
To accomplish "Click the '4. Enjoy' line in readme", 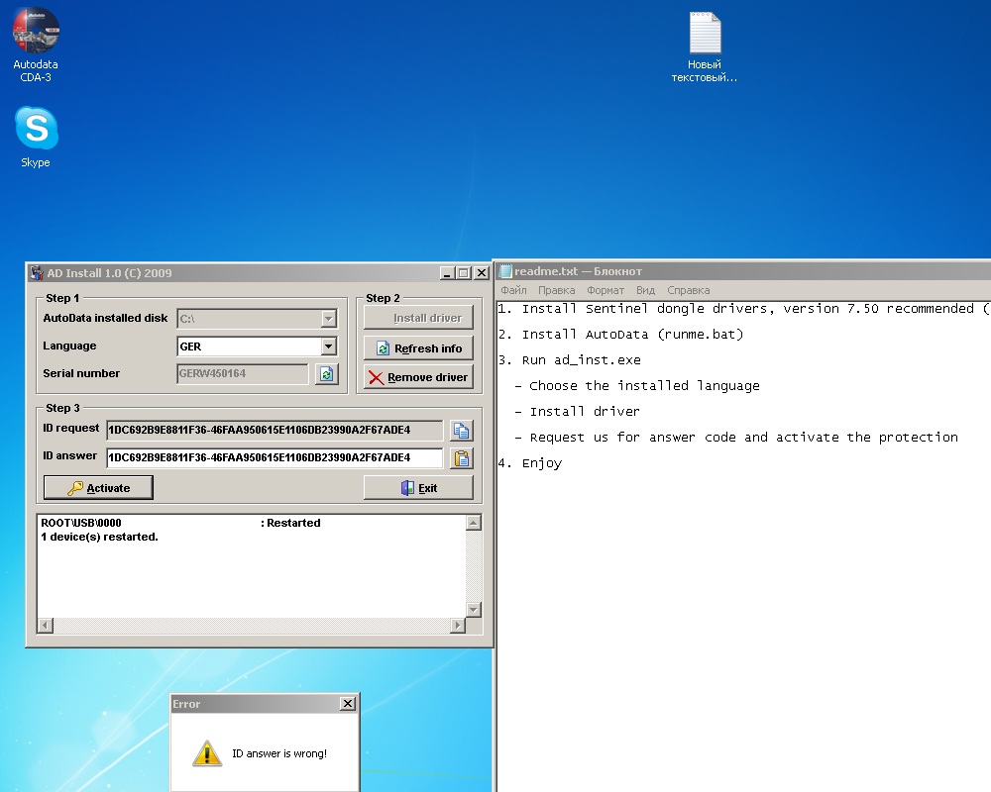I will [x=529, y=463].
